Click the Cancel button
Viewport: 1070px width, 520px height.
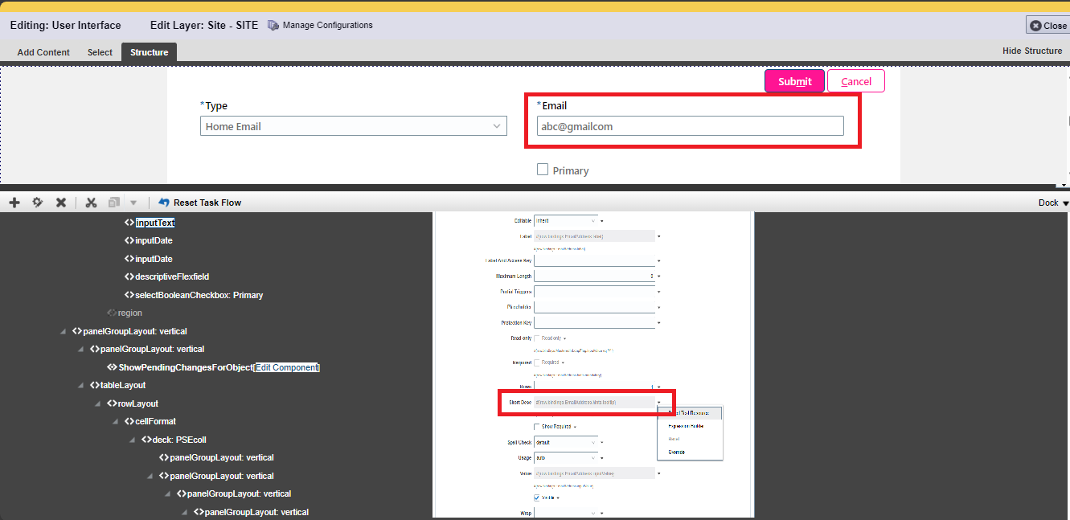click(855, 80)
